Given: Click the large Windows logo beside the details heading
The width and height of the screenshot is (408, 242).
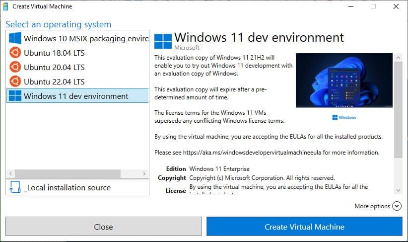Looking at the screenshot, I should point(163,41).
